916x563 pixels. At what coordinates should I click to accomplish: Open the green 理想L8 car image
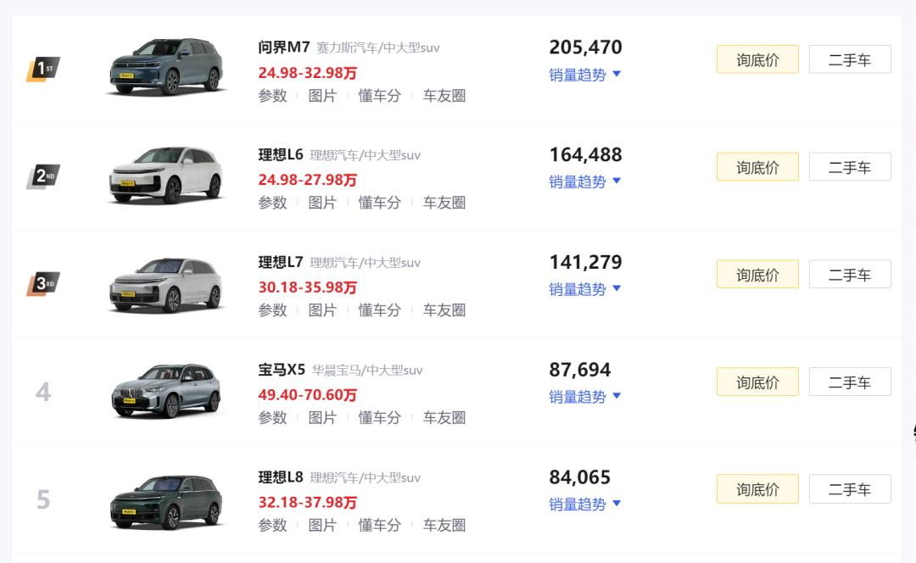pos(166,501)
